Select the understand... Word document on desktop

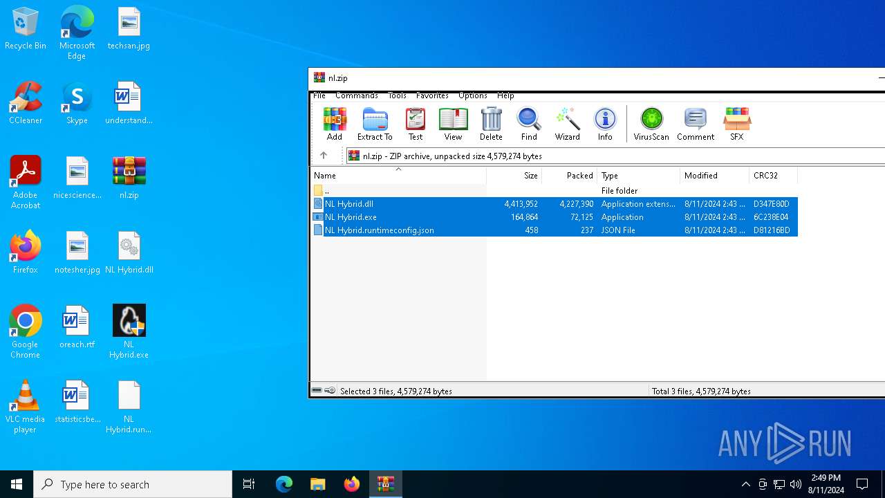[x=129, y=103]
